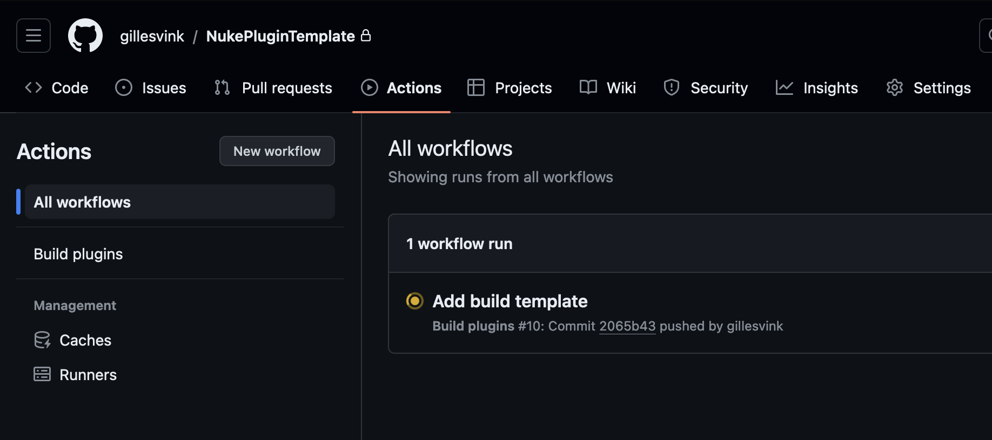Open Caches management page

click(x=72, y=340)
